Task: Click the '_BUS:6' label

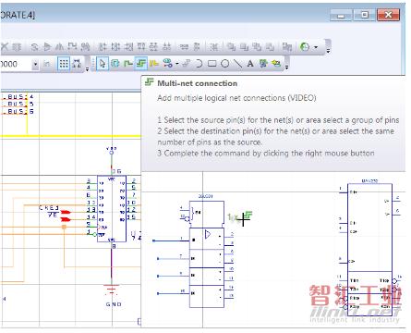Action: click(x=18, y=111)
